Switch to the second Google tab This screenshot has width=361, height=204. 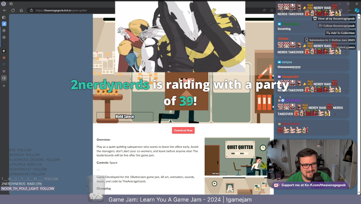pyautogui.click(x=4, y=37)
